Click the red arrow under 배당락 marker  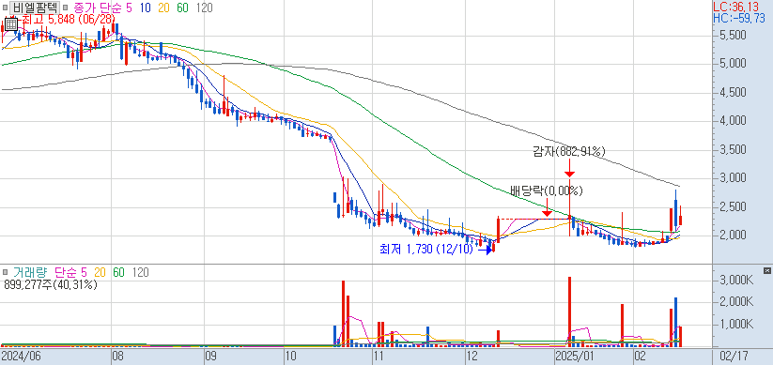coord(547,206)
